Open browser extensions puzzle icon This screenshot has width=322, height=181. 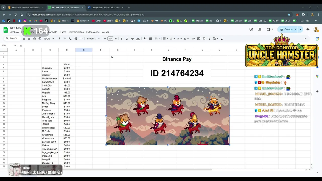tap(303, 15)
